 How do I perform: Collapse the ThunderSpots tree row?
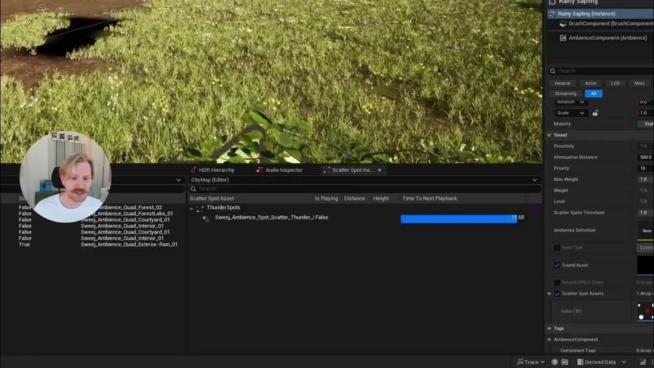click(192, 208)
